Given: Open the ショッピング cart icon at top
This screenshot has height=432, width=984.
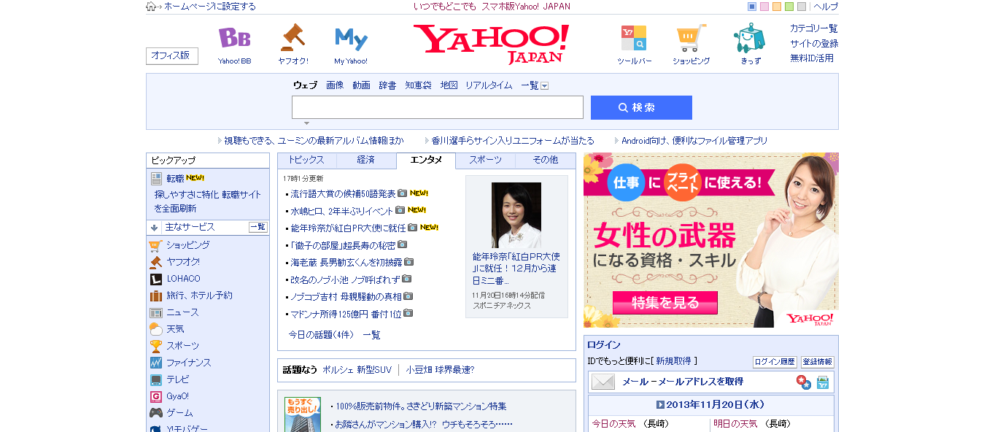Looking at the screenshot, I should pyautogui.click(x=691, y=38).
